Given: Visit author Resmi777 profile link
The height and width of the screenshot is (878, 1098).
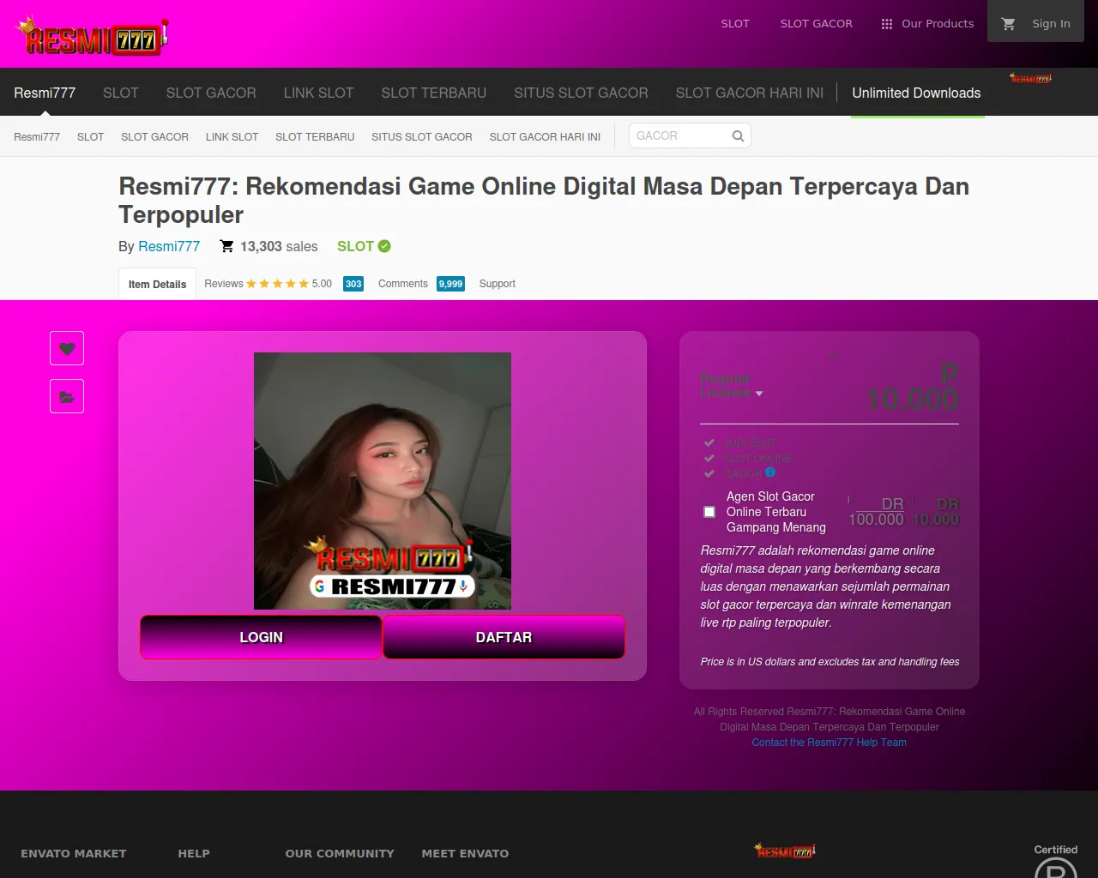Looking at the screenshot, I should click(169, 246).
